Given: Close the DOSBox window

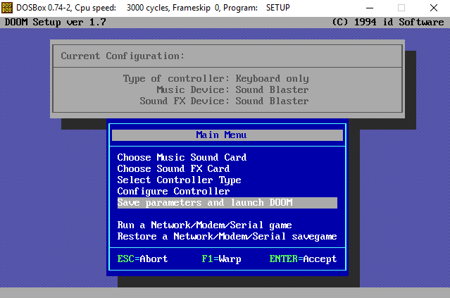Looking at the screenshot, I should click(434, 8).
